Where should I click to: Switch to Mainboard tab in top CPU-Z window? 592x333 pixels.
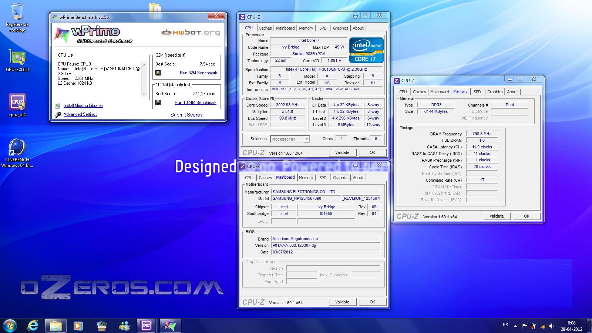coord(285,28)
